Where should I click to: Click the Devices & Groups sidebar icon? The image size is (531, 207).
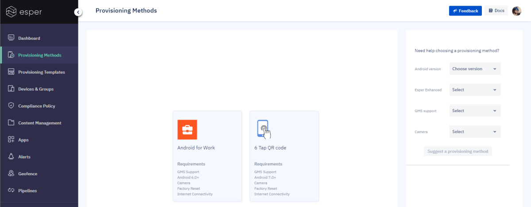[11, 89]
